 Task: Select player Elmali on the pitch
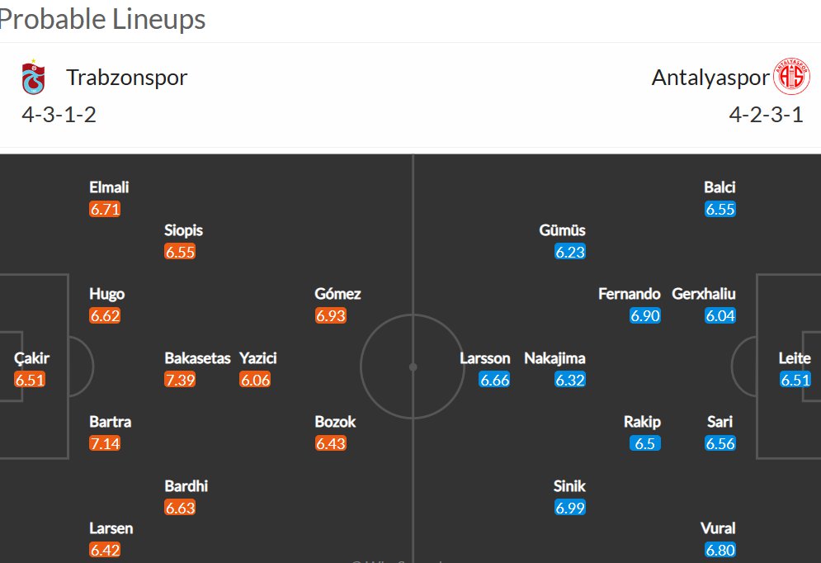click(x=109, y=187)
